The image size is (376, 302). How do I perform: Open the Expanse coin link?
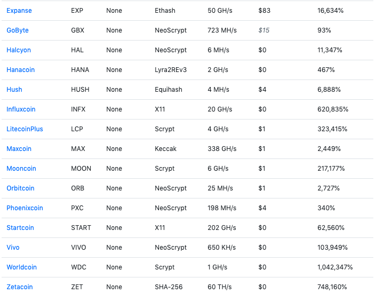(x=19, y=11)
